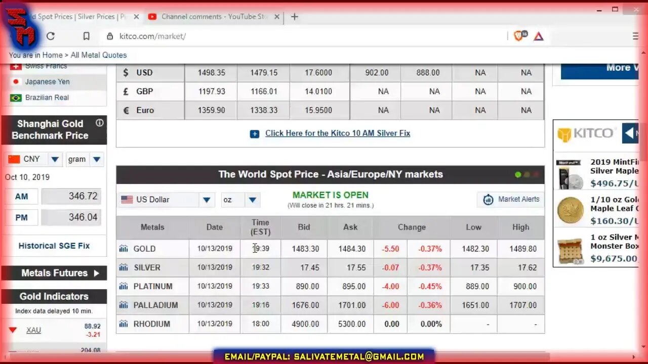Screen dimensions: 648x364
Task: Open PALLADIUM chart icon in spot table
Action: click(x=124, y=305)
